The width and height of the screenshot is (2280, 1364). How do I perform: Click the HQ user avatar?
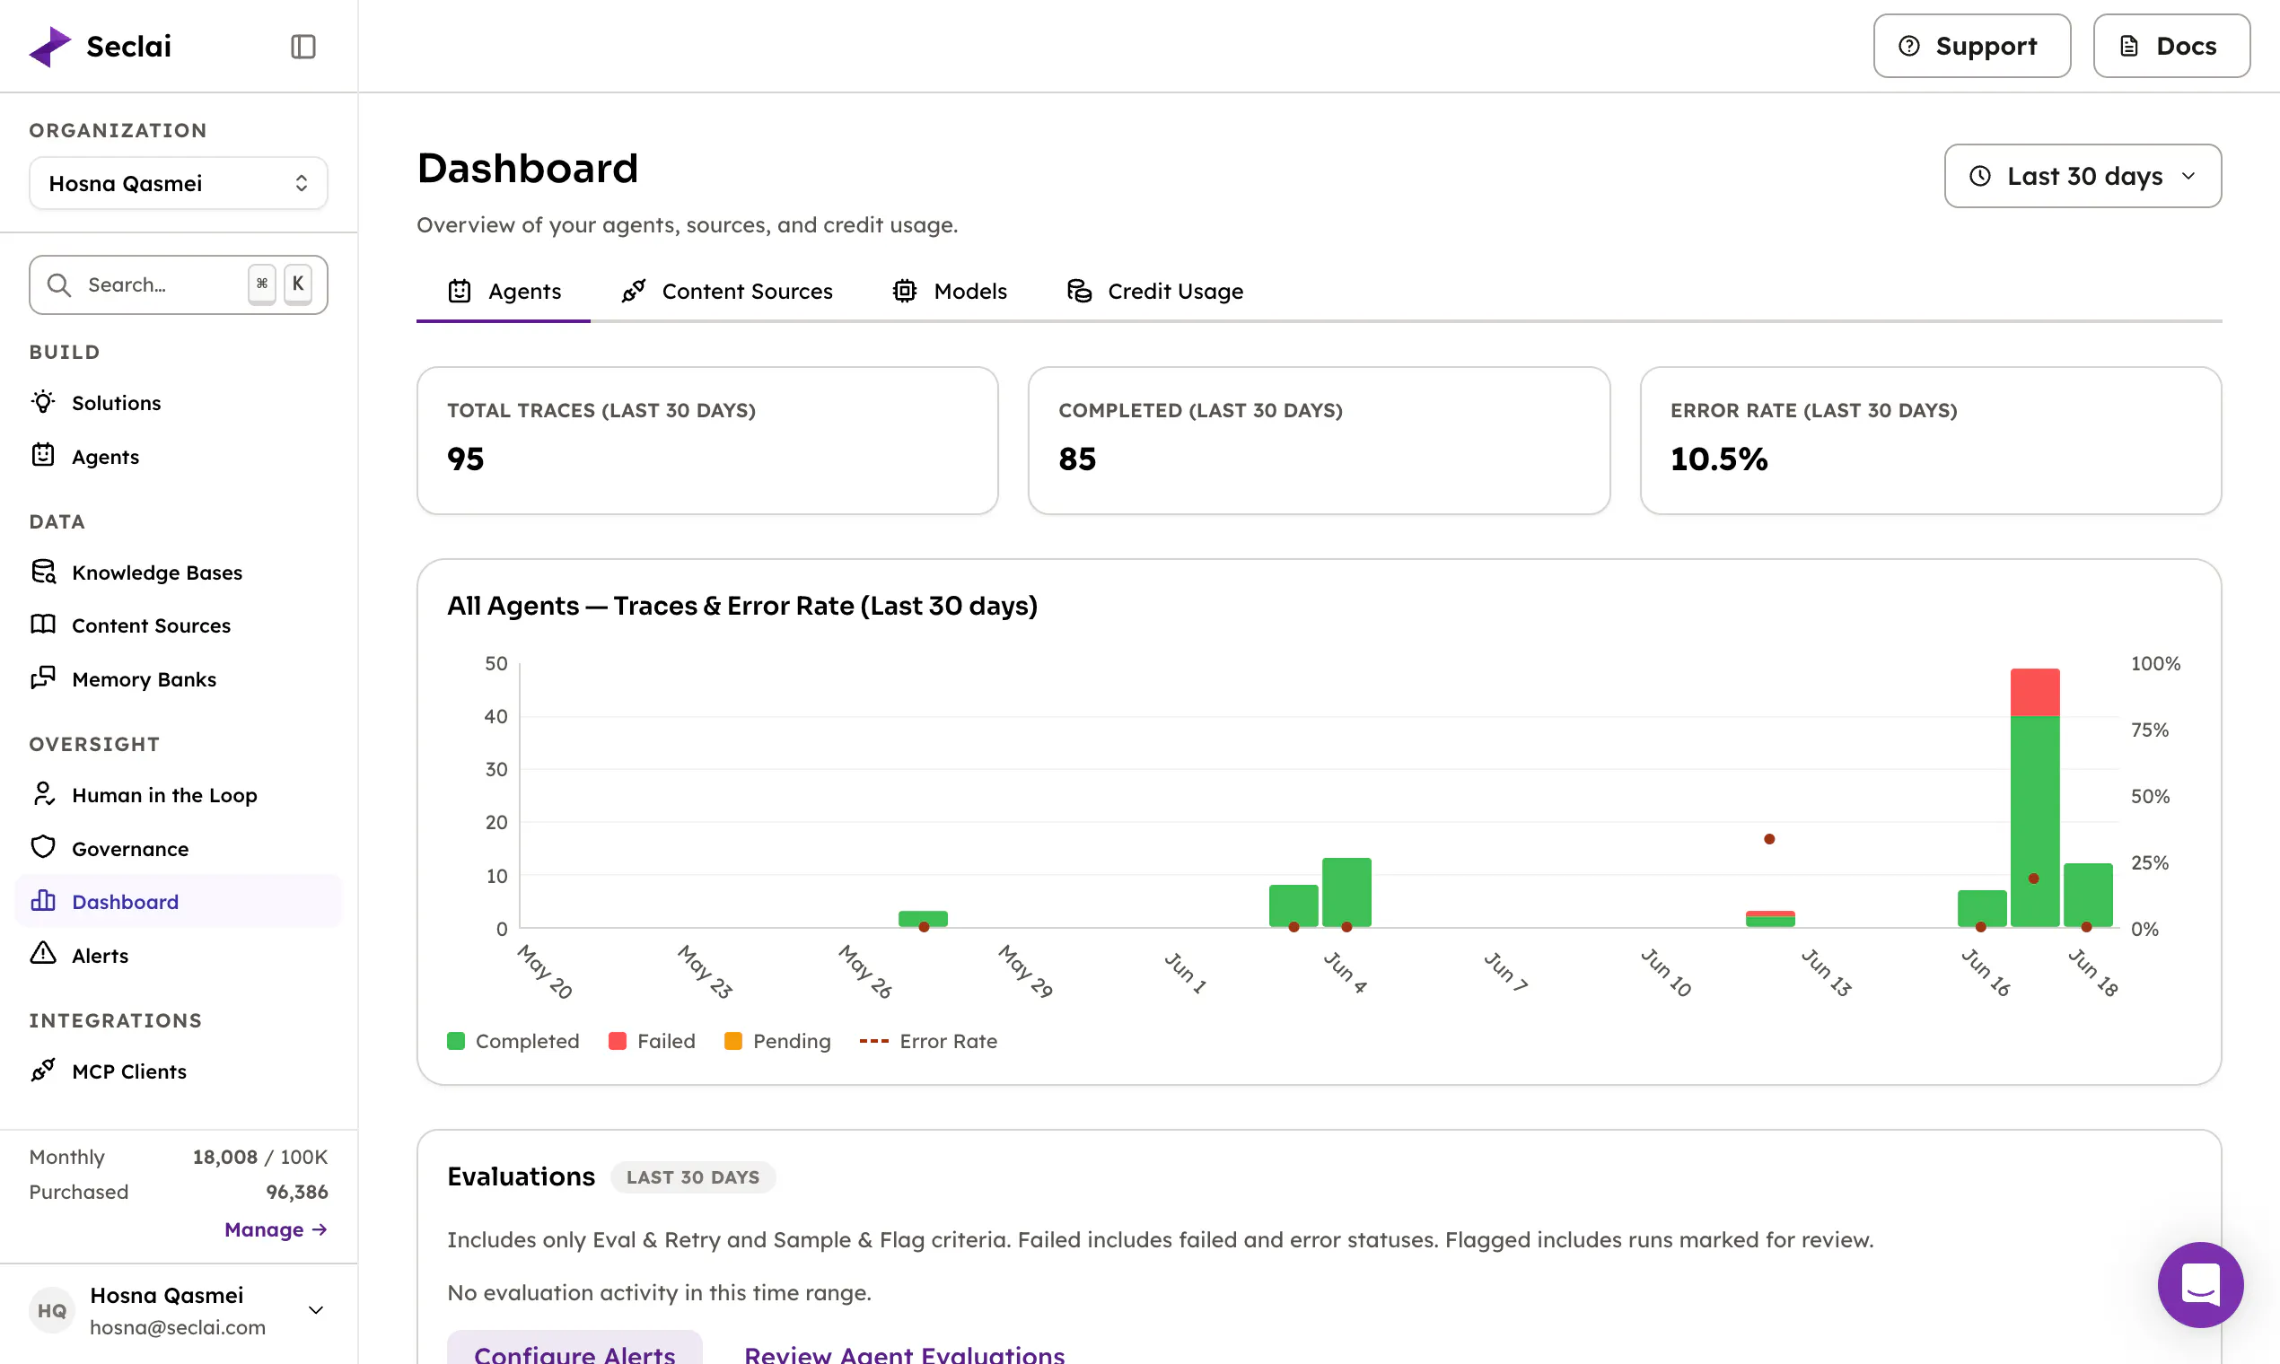click(x=51, y=1310)
